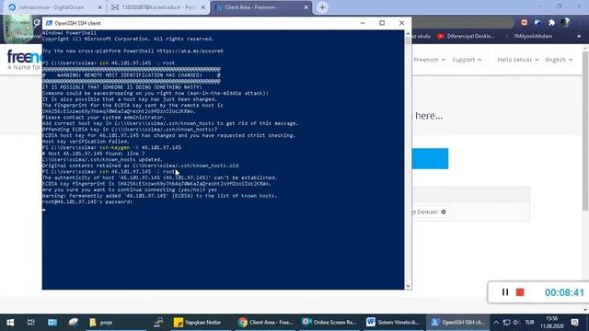
Task: Open a new Chrome tab
Action: point(322,7)
